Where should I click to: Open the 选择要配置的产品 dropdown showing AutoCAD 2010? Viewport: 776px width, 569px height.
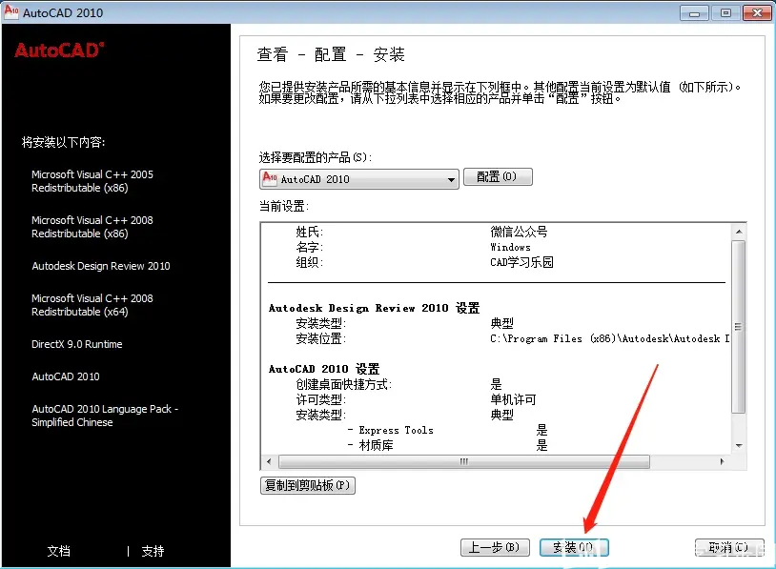coord(358,179)
